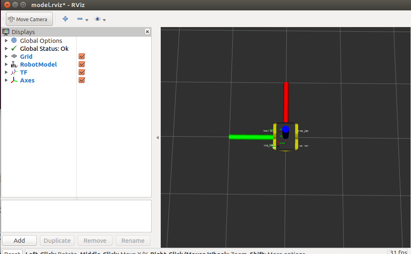The height and width of the screenshot is (254, 411).
Task: Open the dropdown arrow beside eye icon
Action: tap(105, 20)
